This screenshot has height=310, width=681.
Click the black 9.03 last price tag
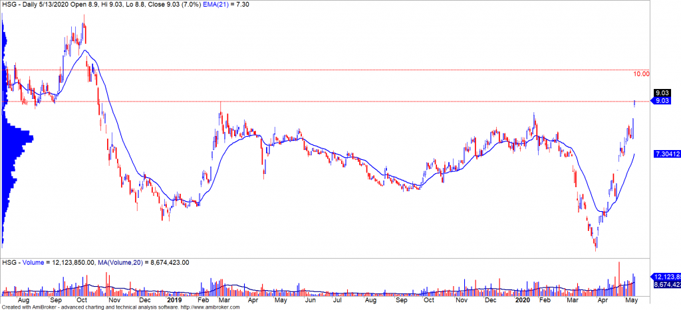click(x=662, y=93)
